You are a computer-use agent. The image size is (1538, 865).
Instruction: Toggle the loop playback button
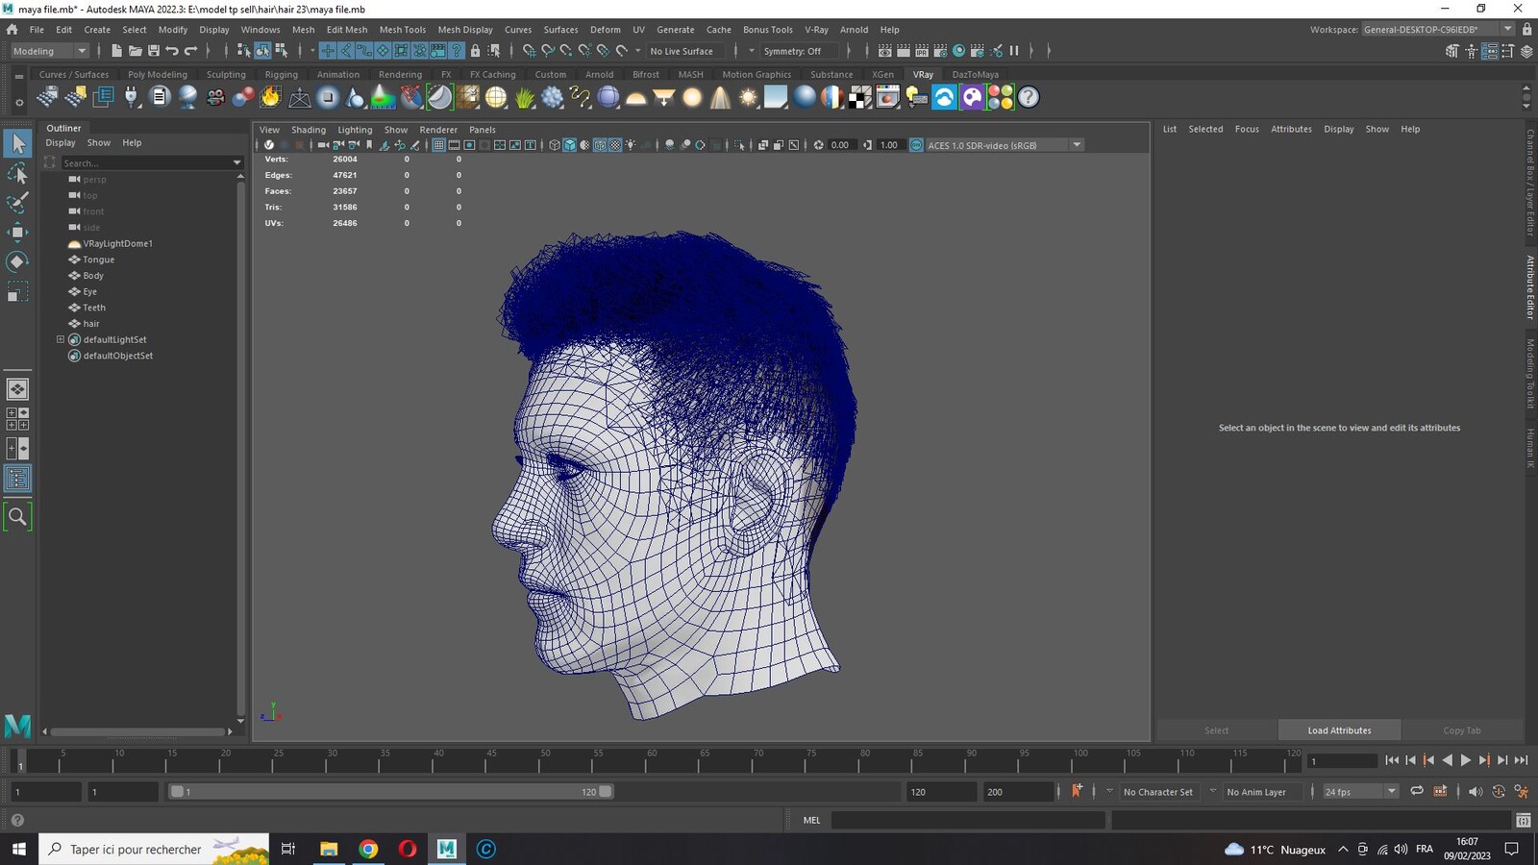(1416, 791)
